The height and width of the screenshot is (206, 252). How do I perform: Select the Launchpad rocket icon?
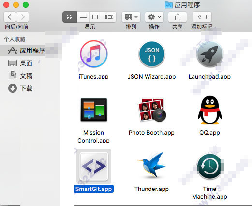pyautogui.click(x=209, y=54)
